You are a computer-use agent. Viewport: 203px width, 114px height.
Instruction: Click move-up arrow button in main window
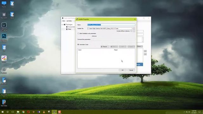(x=145, y=51)
